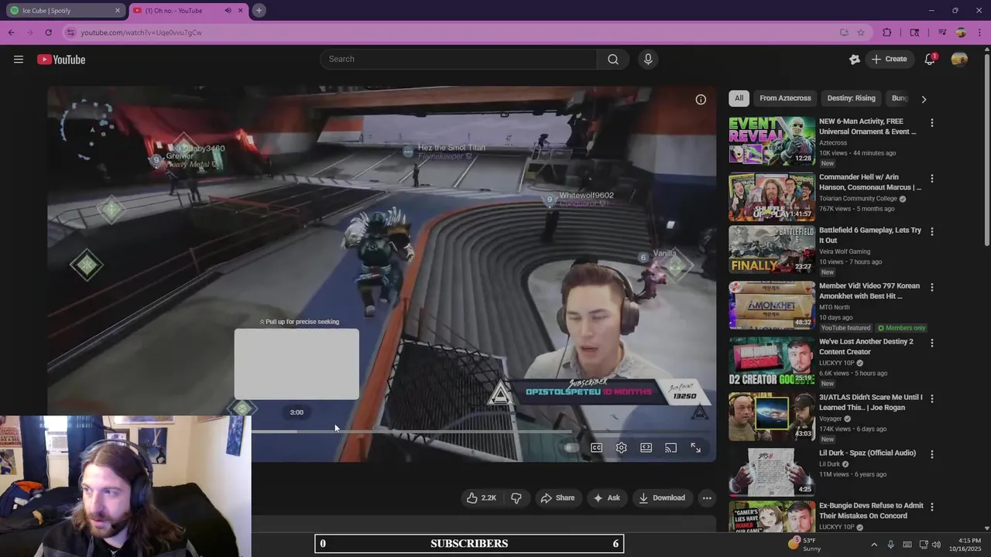The width and height of the screenshot is (991, 557).
Task: Open the video info card icon
Action: tap(701, 99)
